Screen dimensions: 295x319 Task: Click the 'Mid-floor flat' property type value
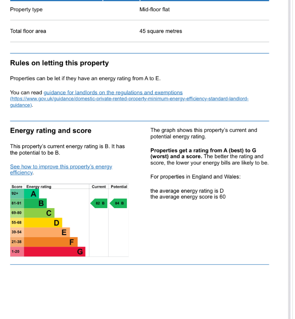[x=154, y=9]
